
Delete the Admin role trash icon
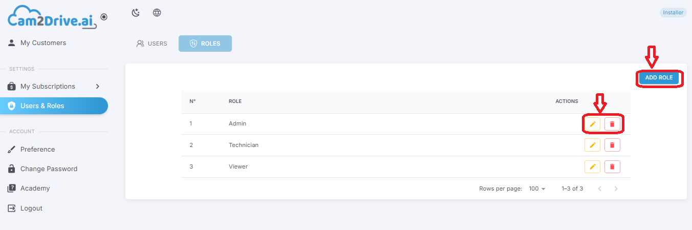[x=612, y=124]
